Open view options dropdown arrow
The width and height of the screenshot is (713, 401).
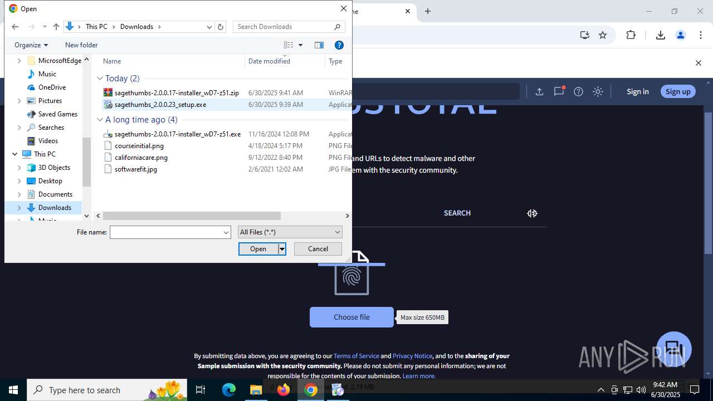click(300, 45)
